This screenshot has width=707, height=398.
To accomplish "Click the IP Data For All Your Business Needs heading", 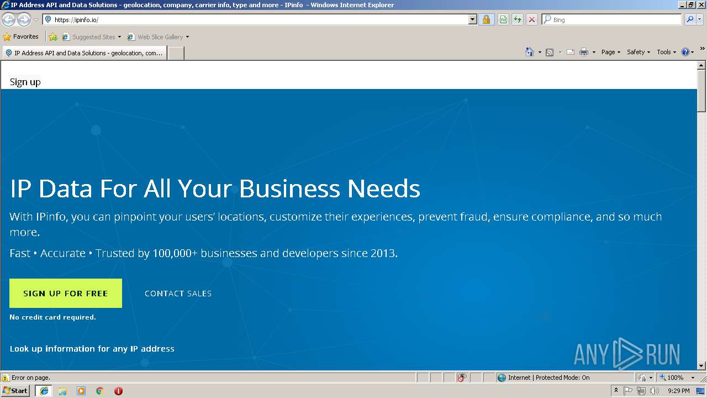I will pos(215,189).
